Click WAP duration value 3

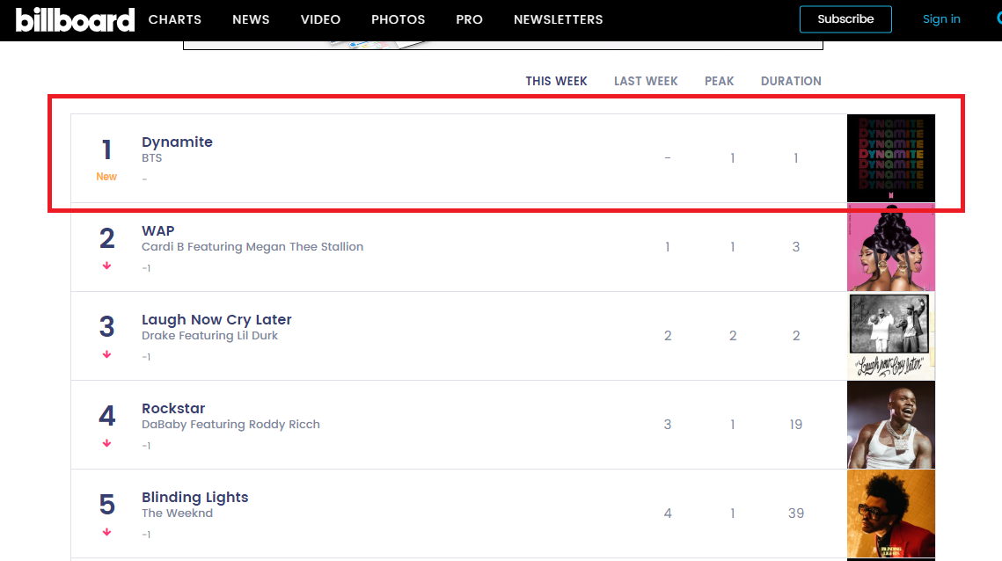(795, 246)
